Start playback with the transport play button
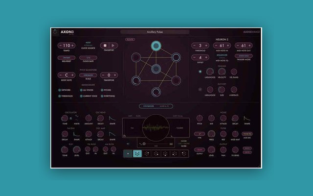313x196 pixels. 113,46
